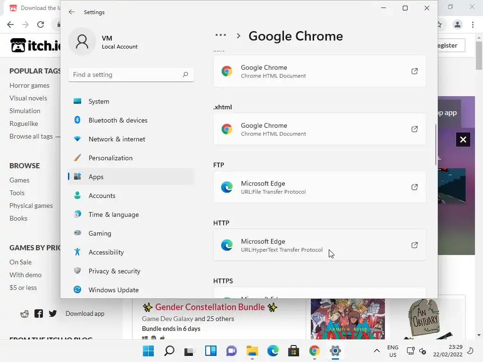Open Books link on itch.io
Viewport: 483px width, 362px height.
click(x=18, y=218)
